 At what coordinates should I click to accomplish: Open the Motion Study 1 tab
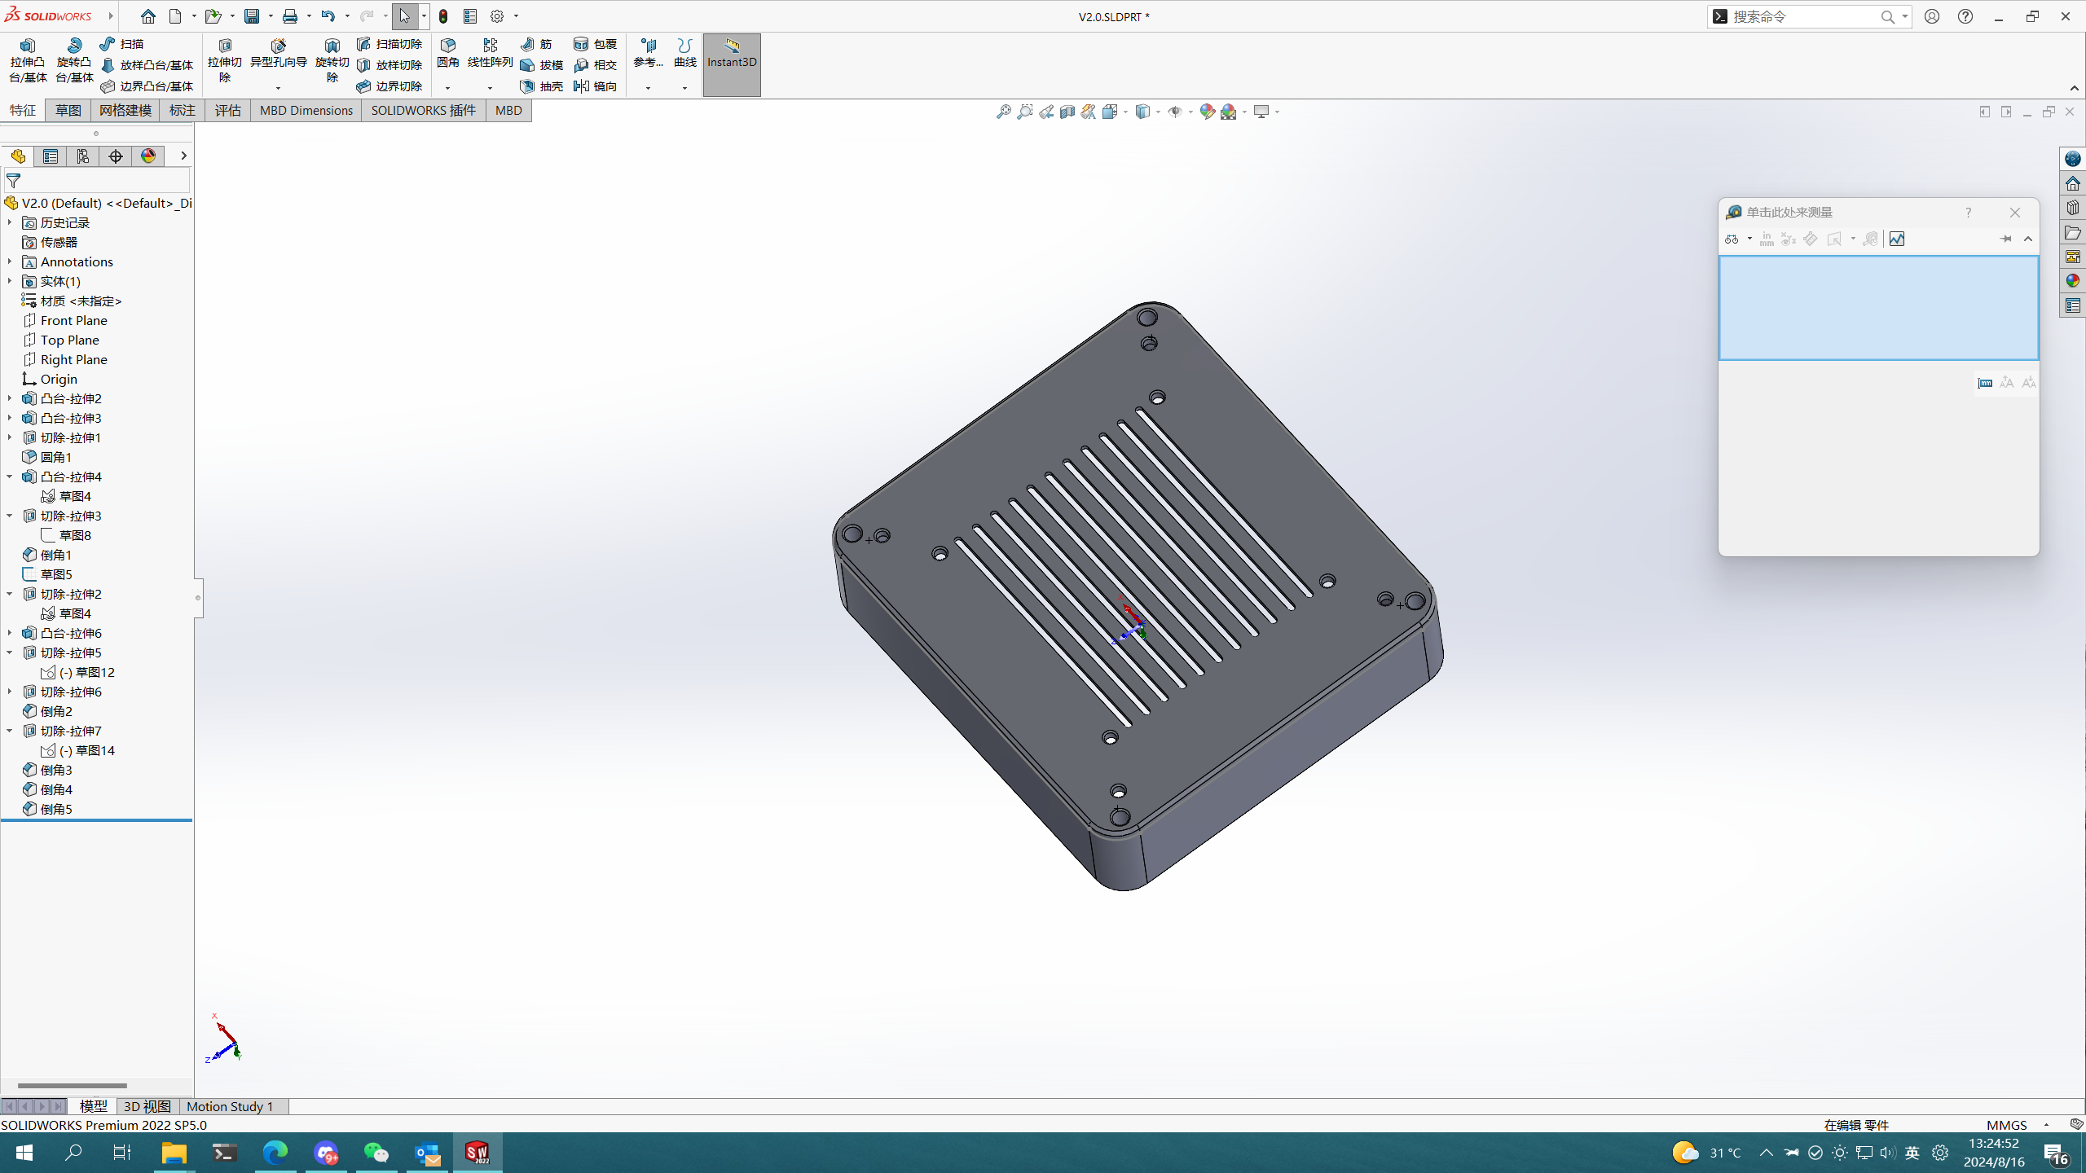pyautogui.click(x=230, y=1106)
